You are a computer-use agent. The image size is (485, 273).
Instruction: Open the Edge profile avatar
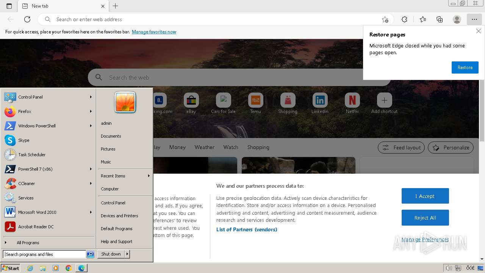[x=457, y=19]
